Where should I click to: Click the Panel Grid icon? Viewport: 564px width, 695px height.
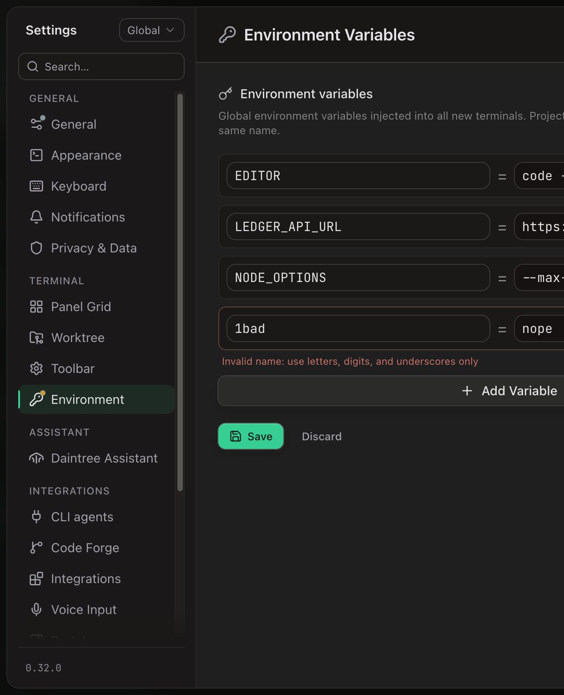36,307
